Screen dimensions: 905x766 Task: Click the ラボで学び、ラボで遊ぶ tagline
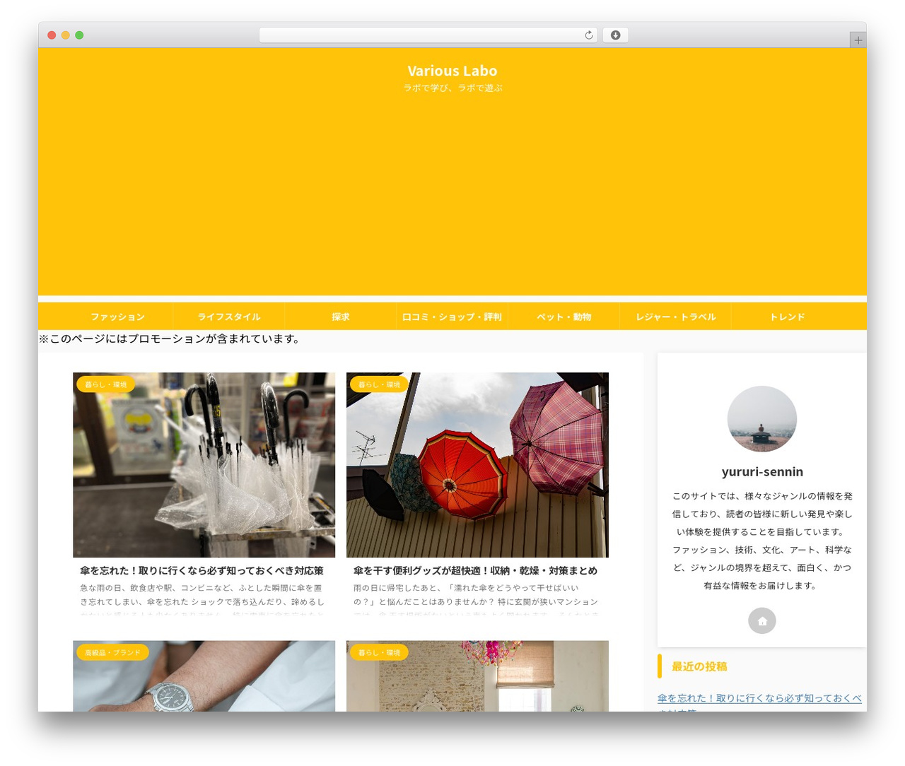(x=452, y=88)
